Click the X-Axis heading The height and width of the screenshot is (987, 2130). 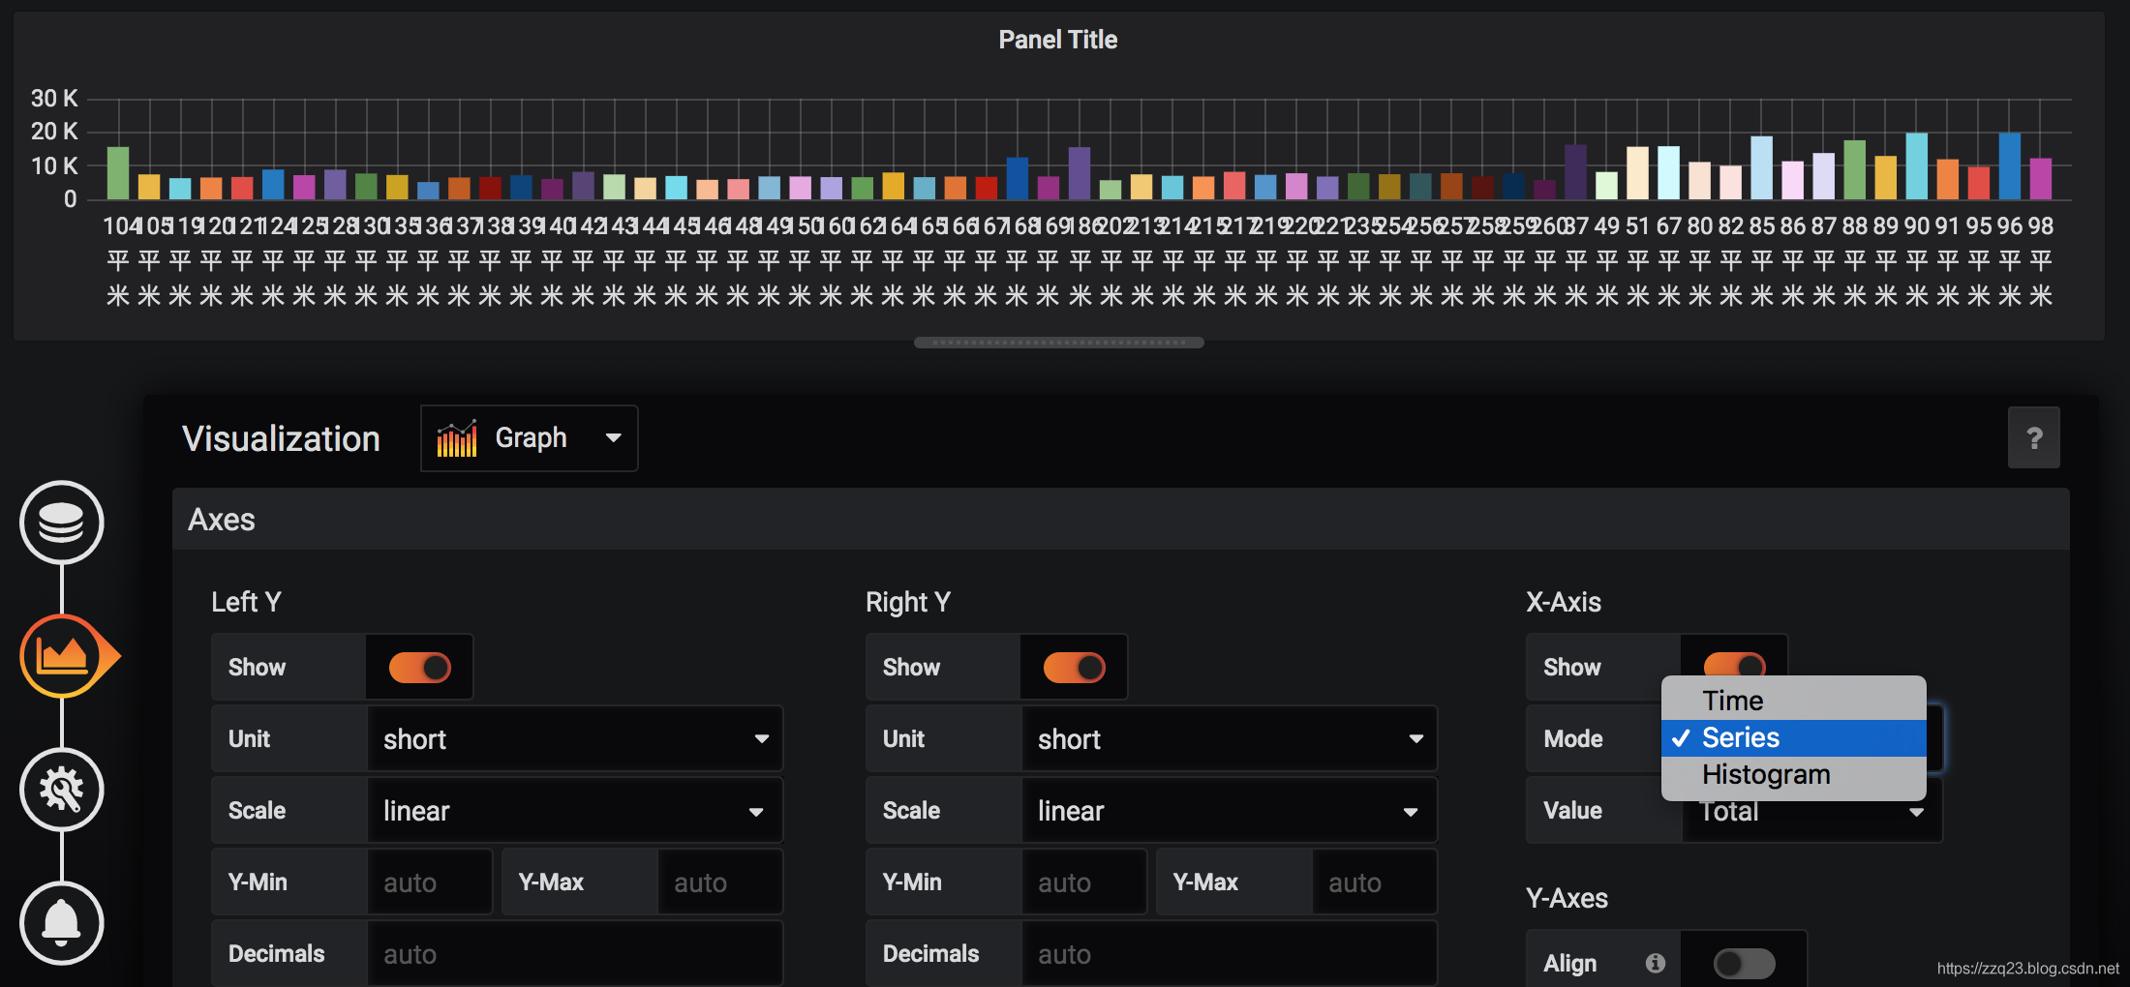tap(1564, 602)
